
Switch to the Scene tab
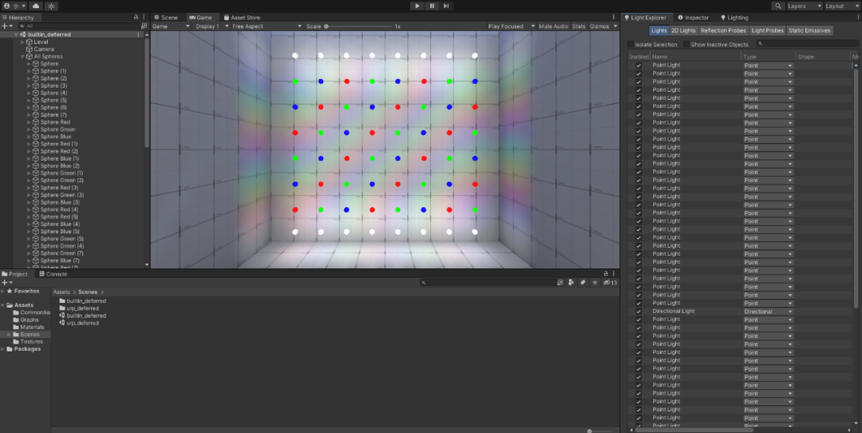click(166, 17)
